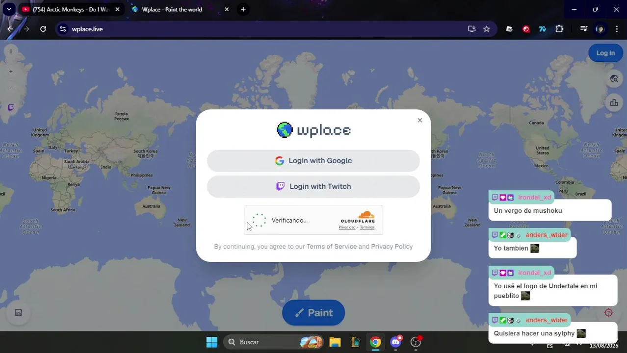This screenshot has width=627, height=353.
Task: Open the Roblox-style extension icon
Action: click(509, 29)
